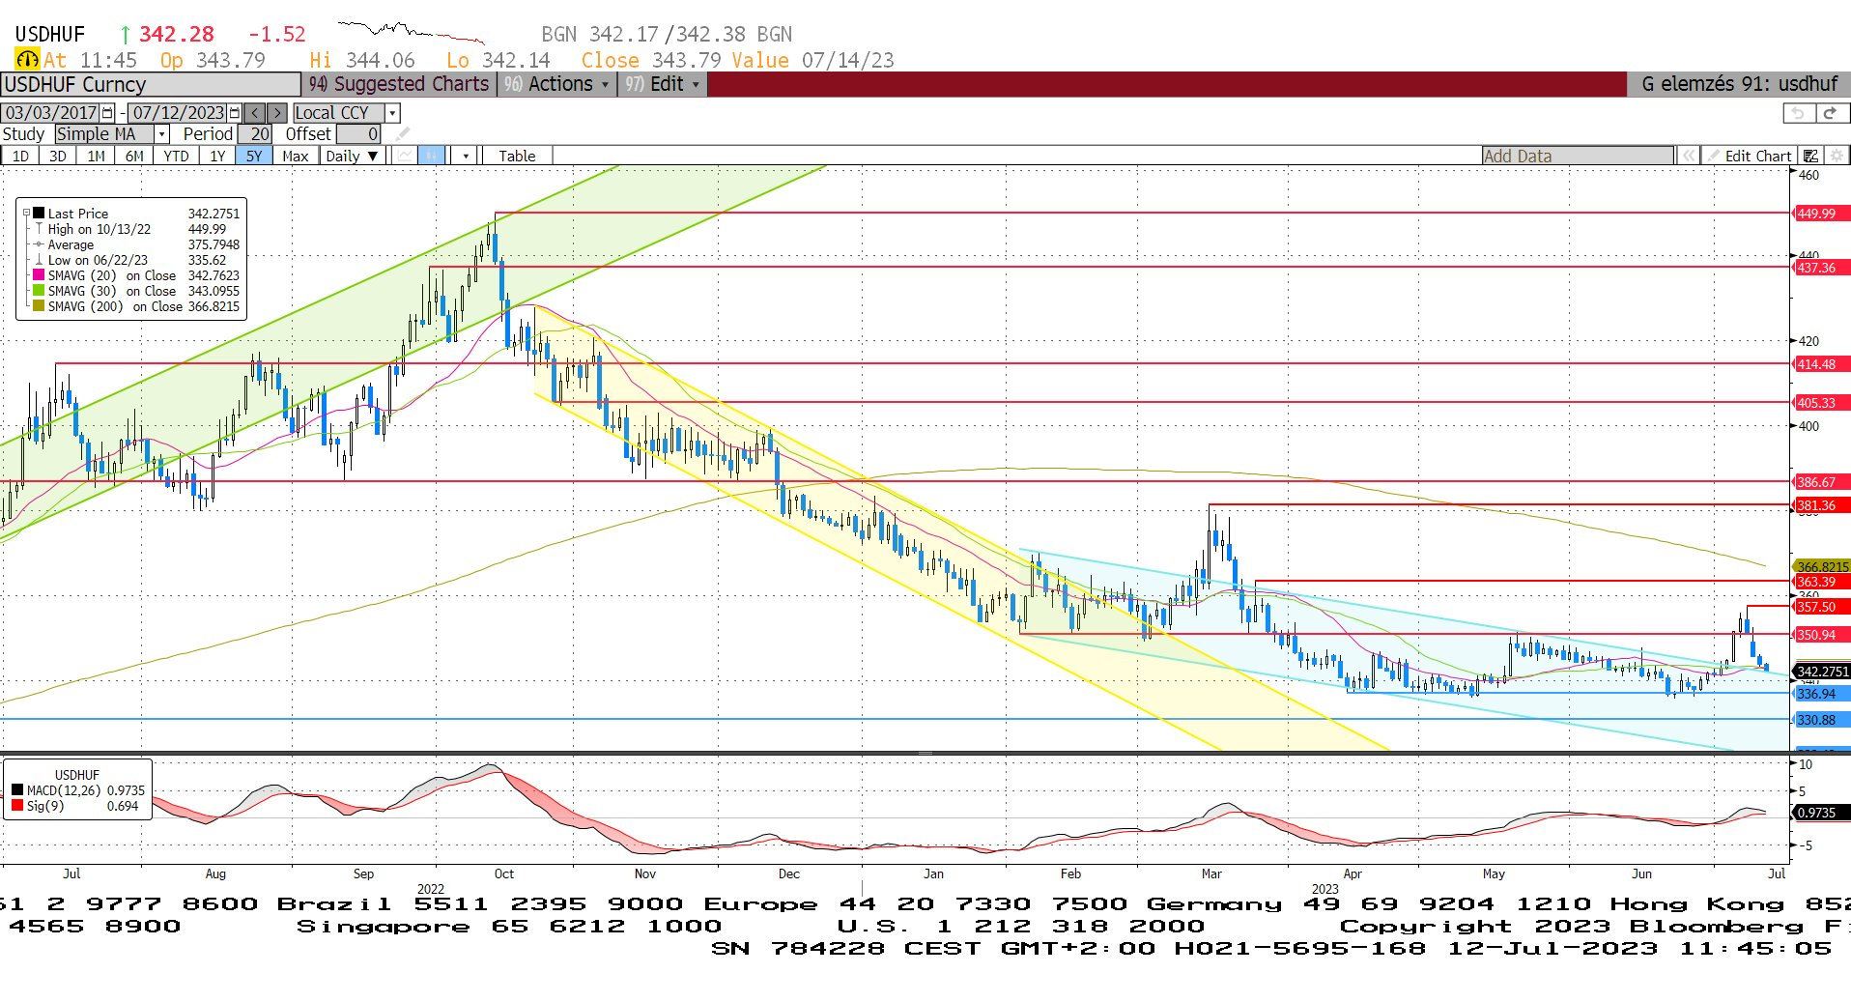Expand the chart type dropdown arrow
The height and width of the screenshot is (1002, 1851).
(x=466, y=156)
